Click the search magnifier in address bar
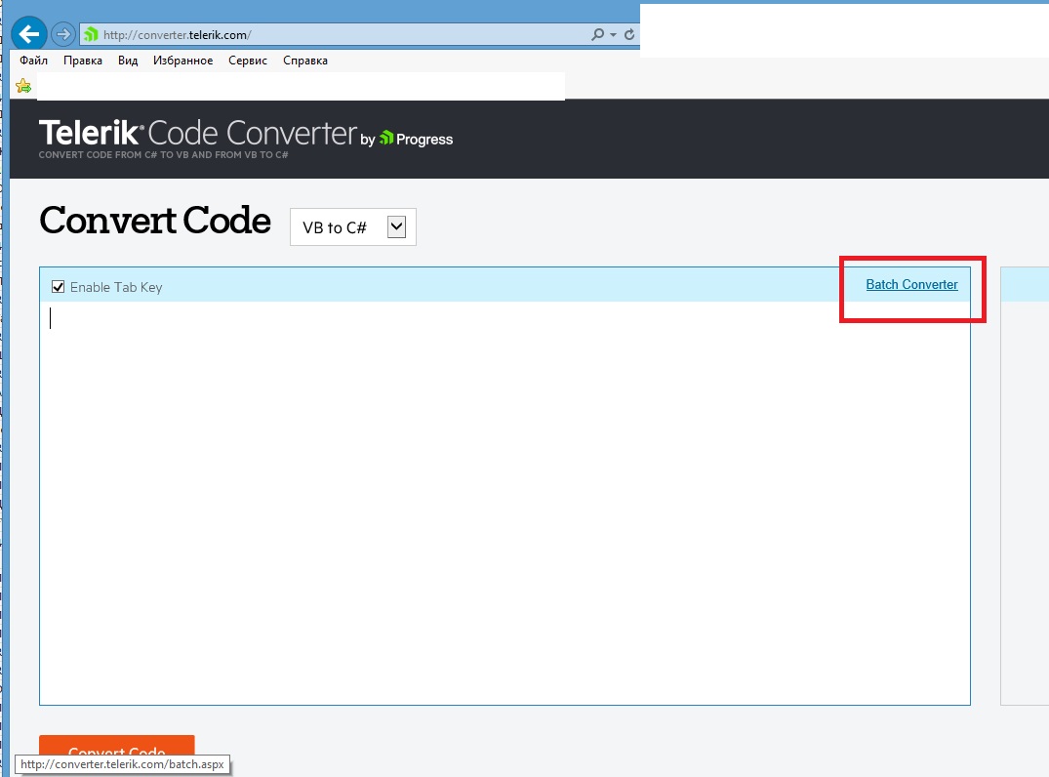The height and width of the screenshot is (777, 1049). [x=597, y=34]
